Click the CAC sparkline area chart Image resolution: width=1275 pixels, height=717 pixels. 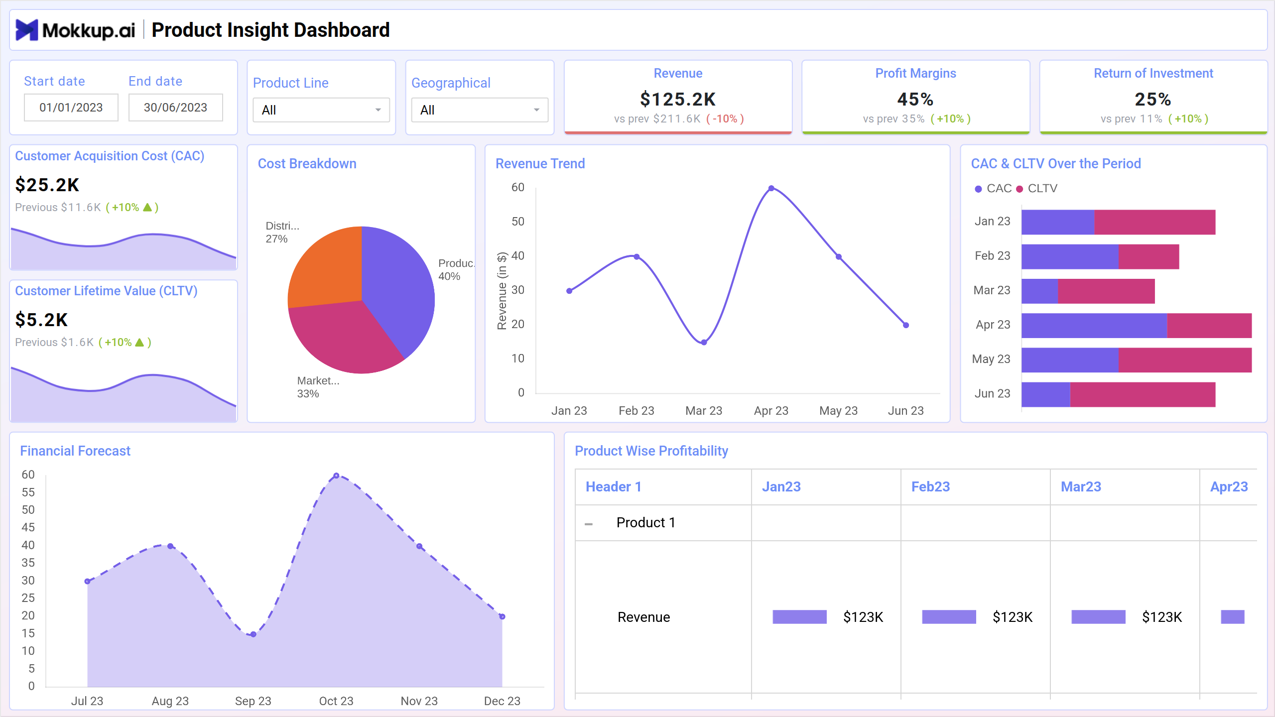coord(124,249)
